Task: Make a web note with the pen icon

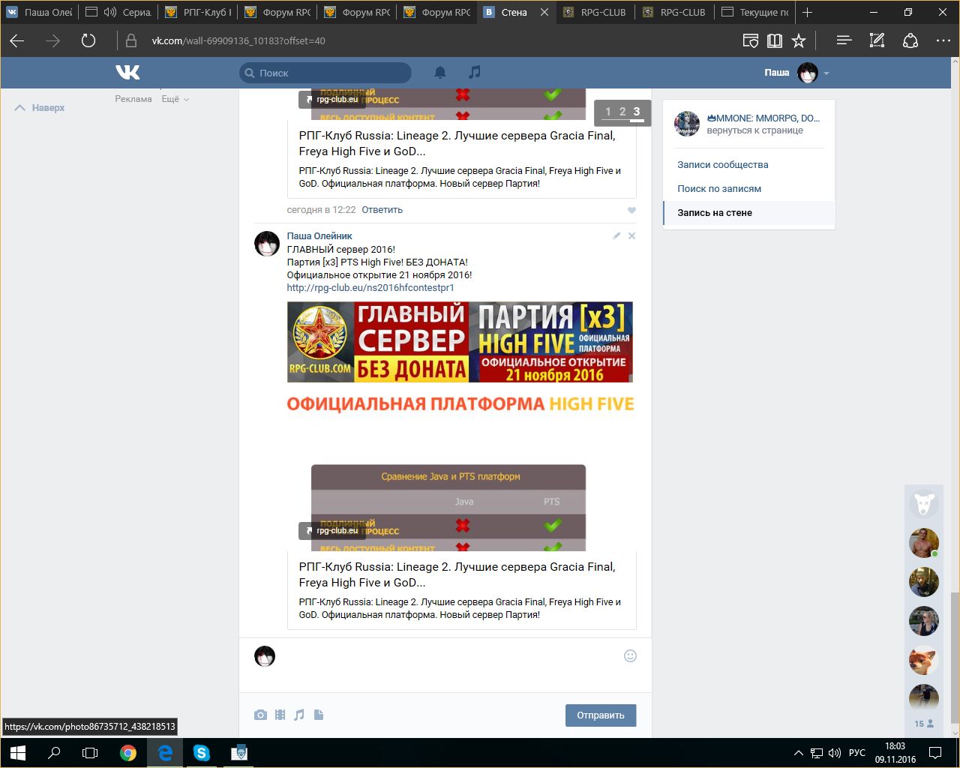Action: [877, 40]
